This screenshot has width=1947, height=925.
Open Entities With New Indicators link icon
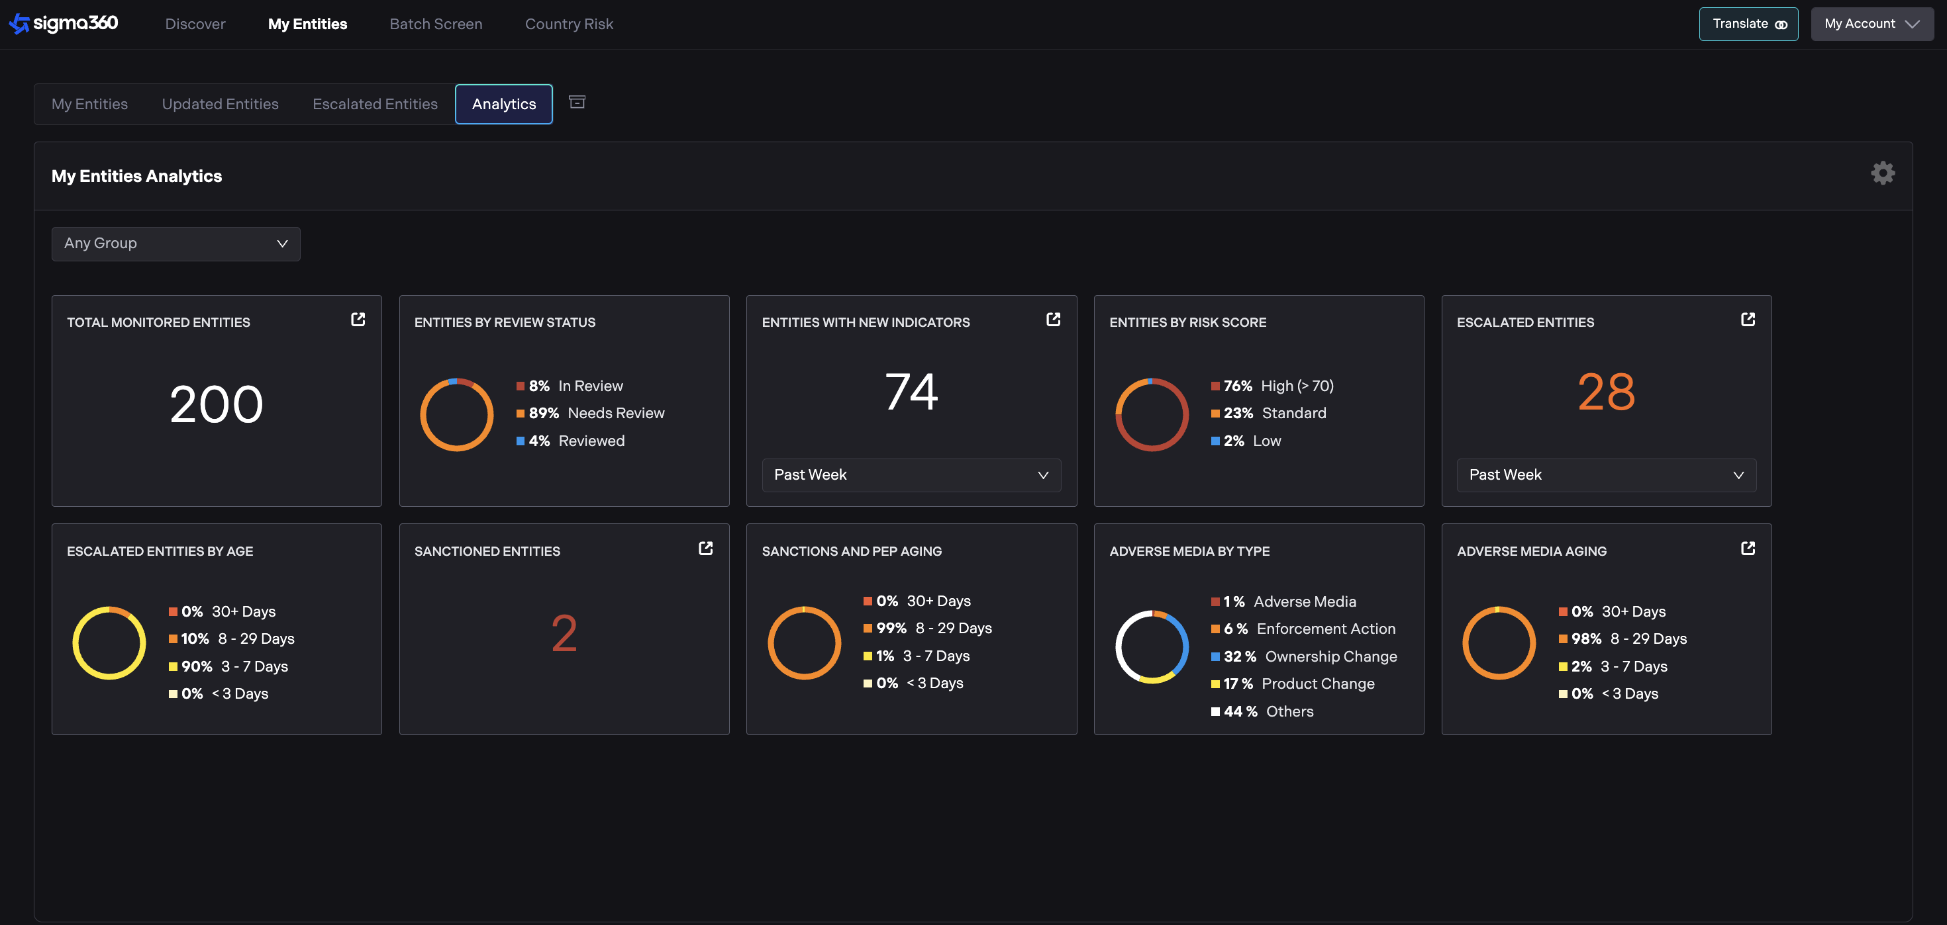click(x=1052, y=320)
